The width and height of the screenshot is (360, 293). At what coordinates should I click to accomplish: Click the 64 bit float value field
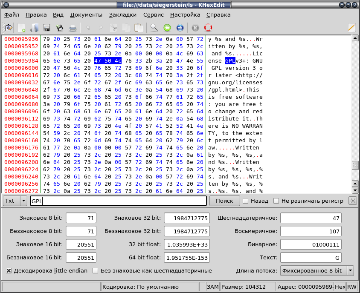(187, 258)
